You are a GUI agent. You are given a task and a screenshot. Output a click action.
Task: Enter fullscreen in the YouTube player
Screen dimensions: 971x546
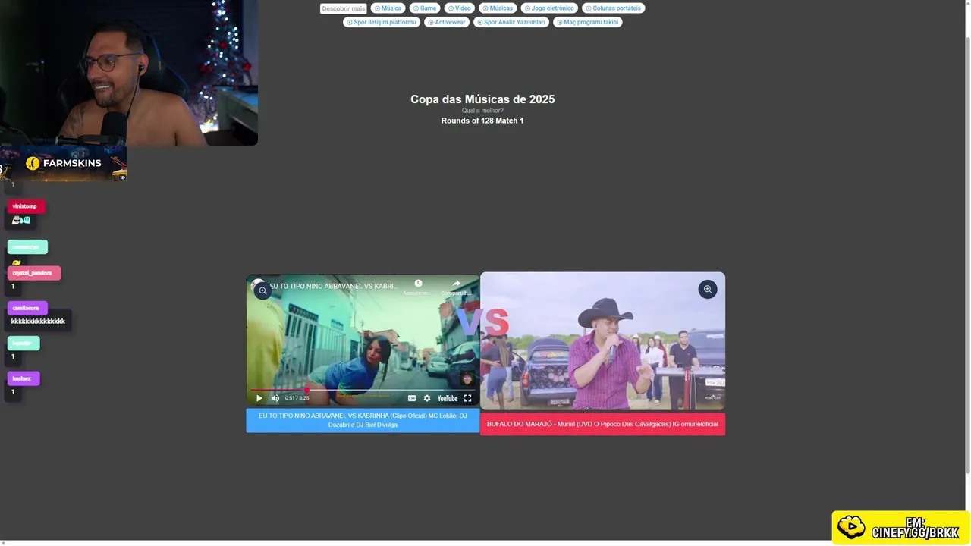point(467,398)
